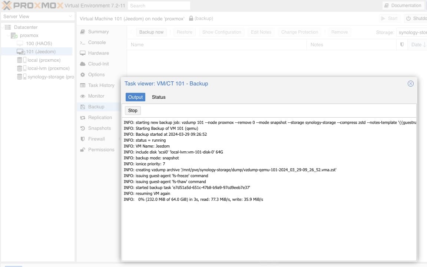This screenshot has width=427, height=267.
Task: Click the Permissions unlock icon
Action: pos(83,150)
